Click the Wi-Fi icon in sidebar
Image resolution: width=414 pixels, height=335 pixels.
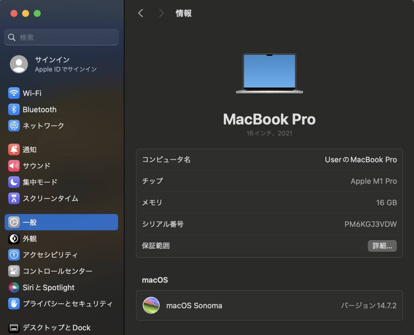coord(14,93)
